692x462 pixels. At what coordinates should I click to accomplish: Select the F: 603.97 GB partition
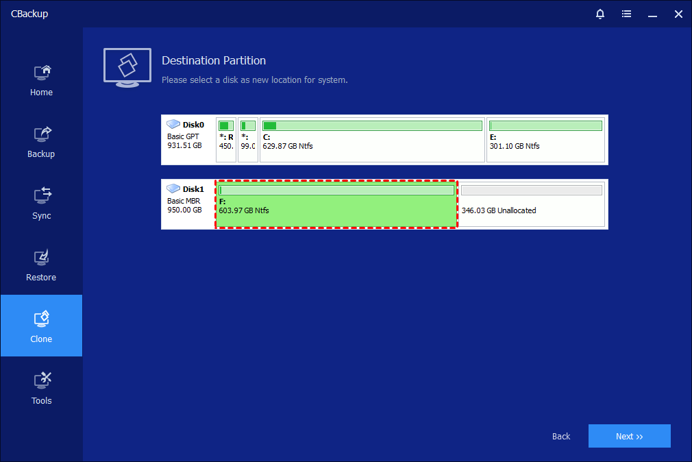[336, 210]
